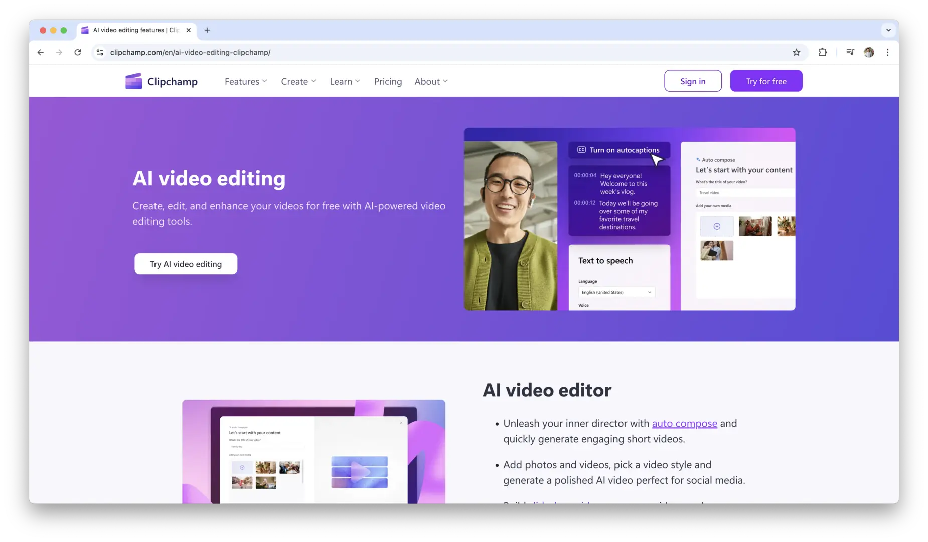Open the browser Extensions puzzle icon

tap(822, 52)
